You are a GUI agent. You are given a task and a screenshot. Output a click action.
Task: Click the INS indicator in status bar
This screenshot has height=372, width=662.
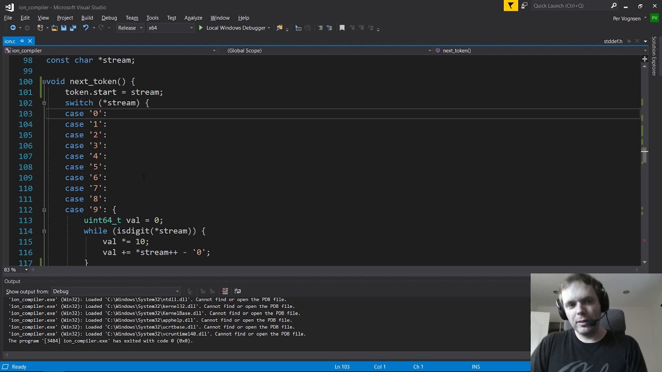[x=476, y=367]
